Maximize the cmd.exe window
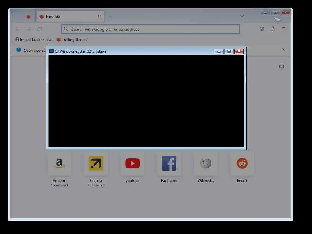Image resolution: width=312 pixels, height=234 pixels. click(x=229, y=51)
